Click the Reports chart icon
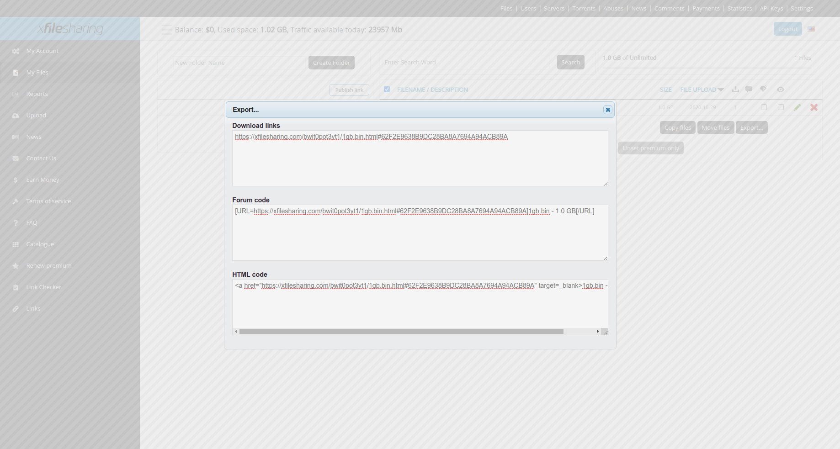840x449 pixels. tap(16, 94)
